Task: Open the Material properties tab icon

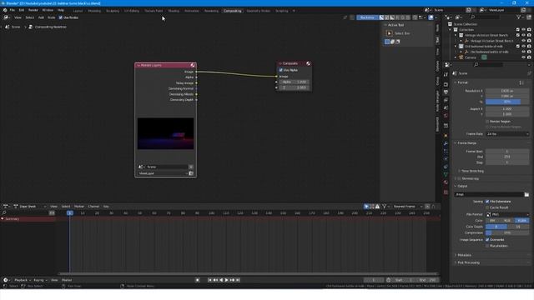Action: click(446, 182)
